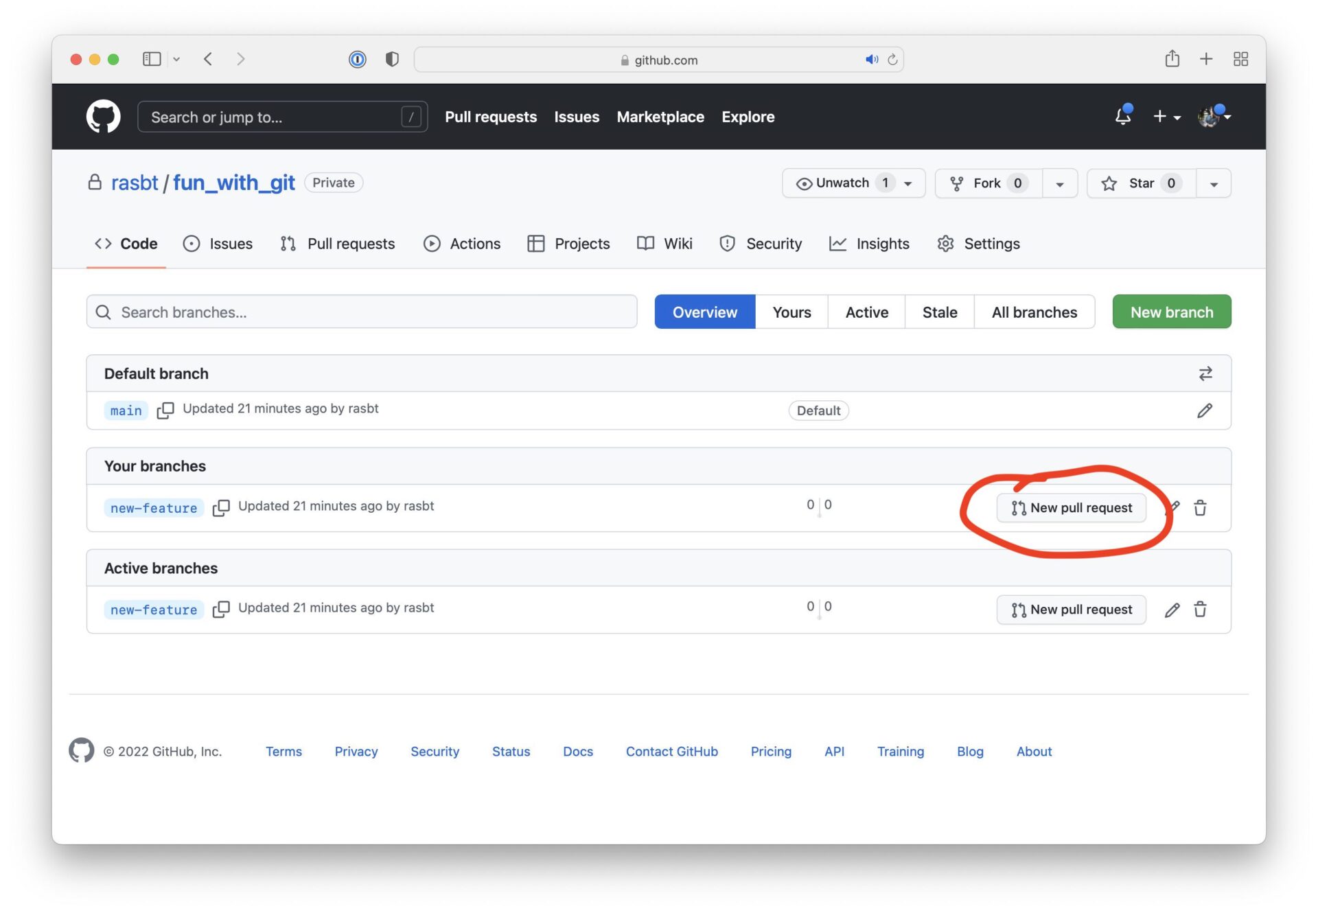Open the Wiki tab

click(x=664, y=244)
